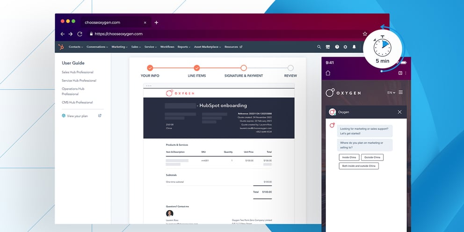Open the Workflows menu item

pos(167,47)
